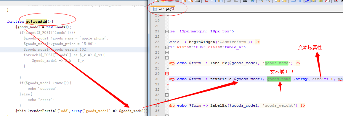The height and width of the screenshot is (116, 343).
Task: Click the highlighted actionAdd function name
Action: click(36, 21)
